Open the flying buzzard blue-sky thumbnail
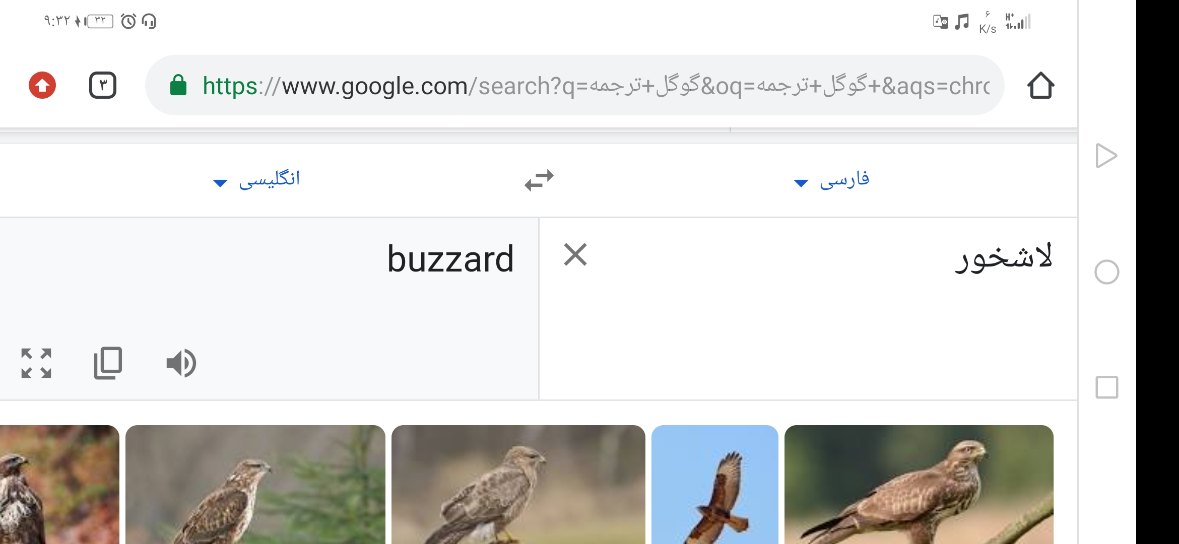The width and height of the screenshot is (1179, 544). coord(714,485)
